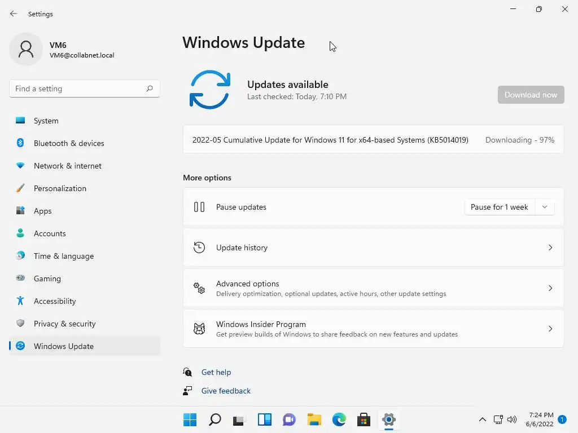
Task: Go to Personalization settings
Action: pos(85,188)
